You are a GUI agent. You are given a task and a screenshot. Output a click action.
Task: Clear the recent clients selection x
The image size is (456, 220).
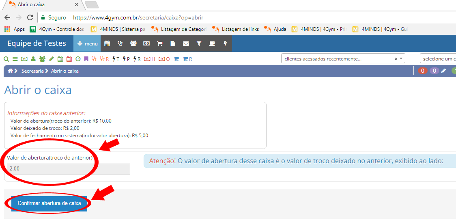click(396, 59)
